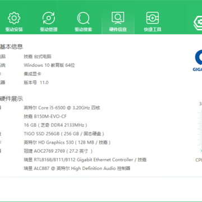This screenshot has width=202, height=202.
Task: Switch to the 驱动搜索 tab label
Action: click(x=84, y=30)
